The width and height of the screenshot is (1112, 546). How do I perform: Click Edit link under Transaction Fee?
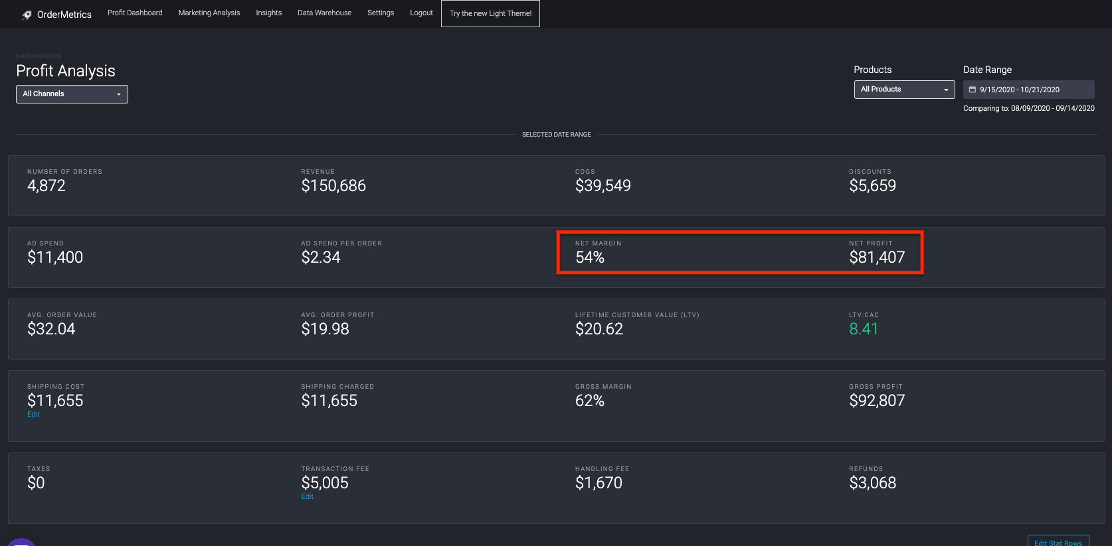(x=307, y=497)
